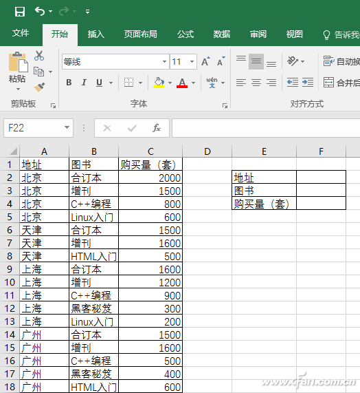360x393 pixels.
Task: Select the 开始 ribbon tab
Action: (x=60, y=34)
